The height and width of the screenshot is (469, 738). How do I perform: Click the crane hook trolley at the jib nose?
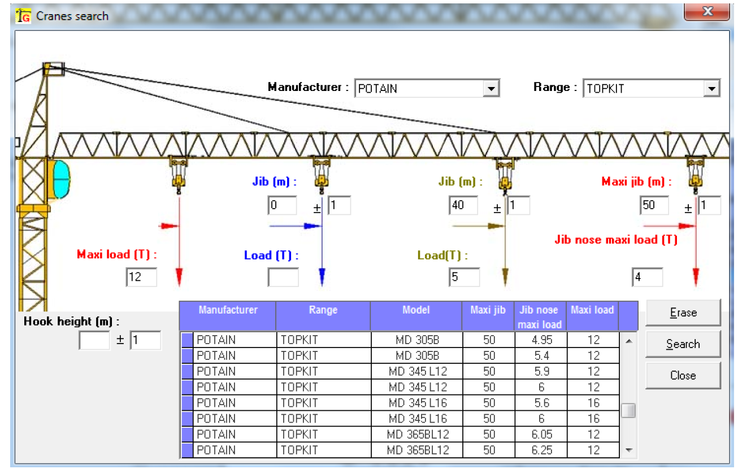click(696, 175)
